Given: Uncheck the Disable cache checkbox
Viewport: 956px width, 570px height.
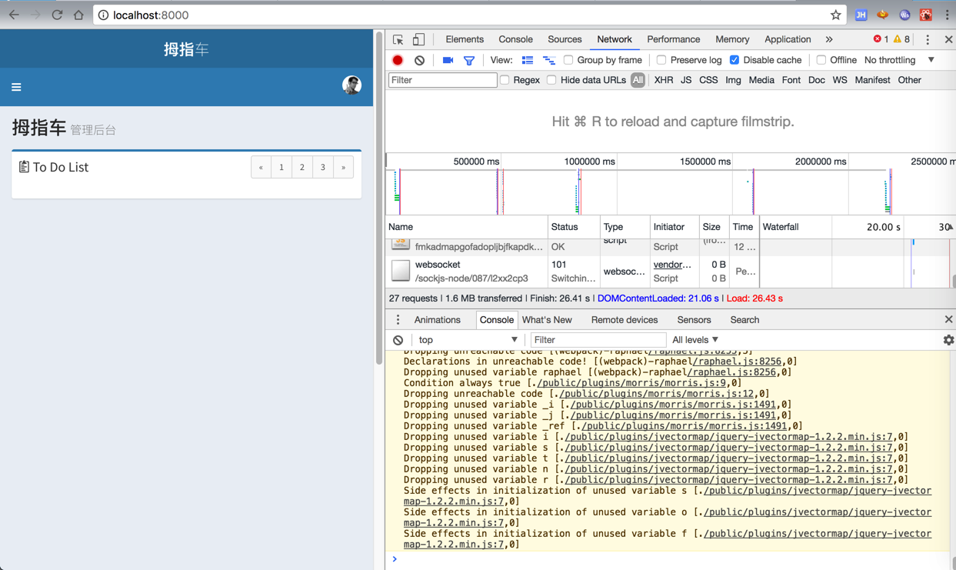Looking at the screenshot, I should [734, 60].
